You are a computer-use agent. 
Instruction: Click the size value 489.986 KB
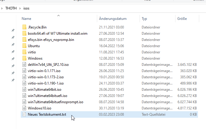tap(189, 83)
